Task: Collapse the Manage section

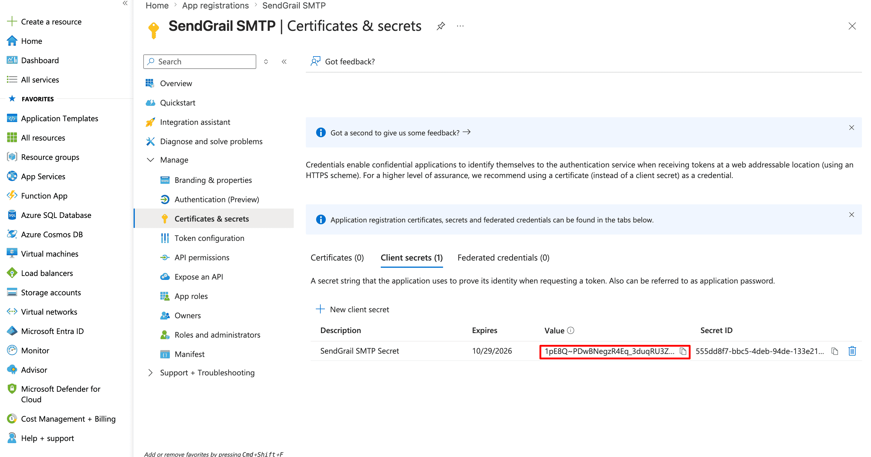Action: 151,160
